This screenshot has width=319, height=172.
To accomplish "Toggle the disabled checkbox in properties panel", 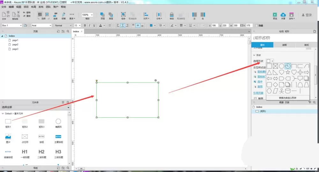I will click(255, 98).
